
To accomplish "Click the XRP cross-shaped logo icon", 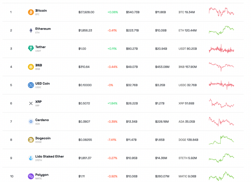I will click(x=31, y=103).
